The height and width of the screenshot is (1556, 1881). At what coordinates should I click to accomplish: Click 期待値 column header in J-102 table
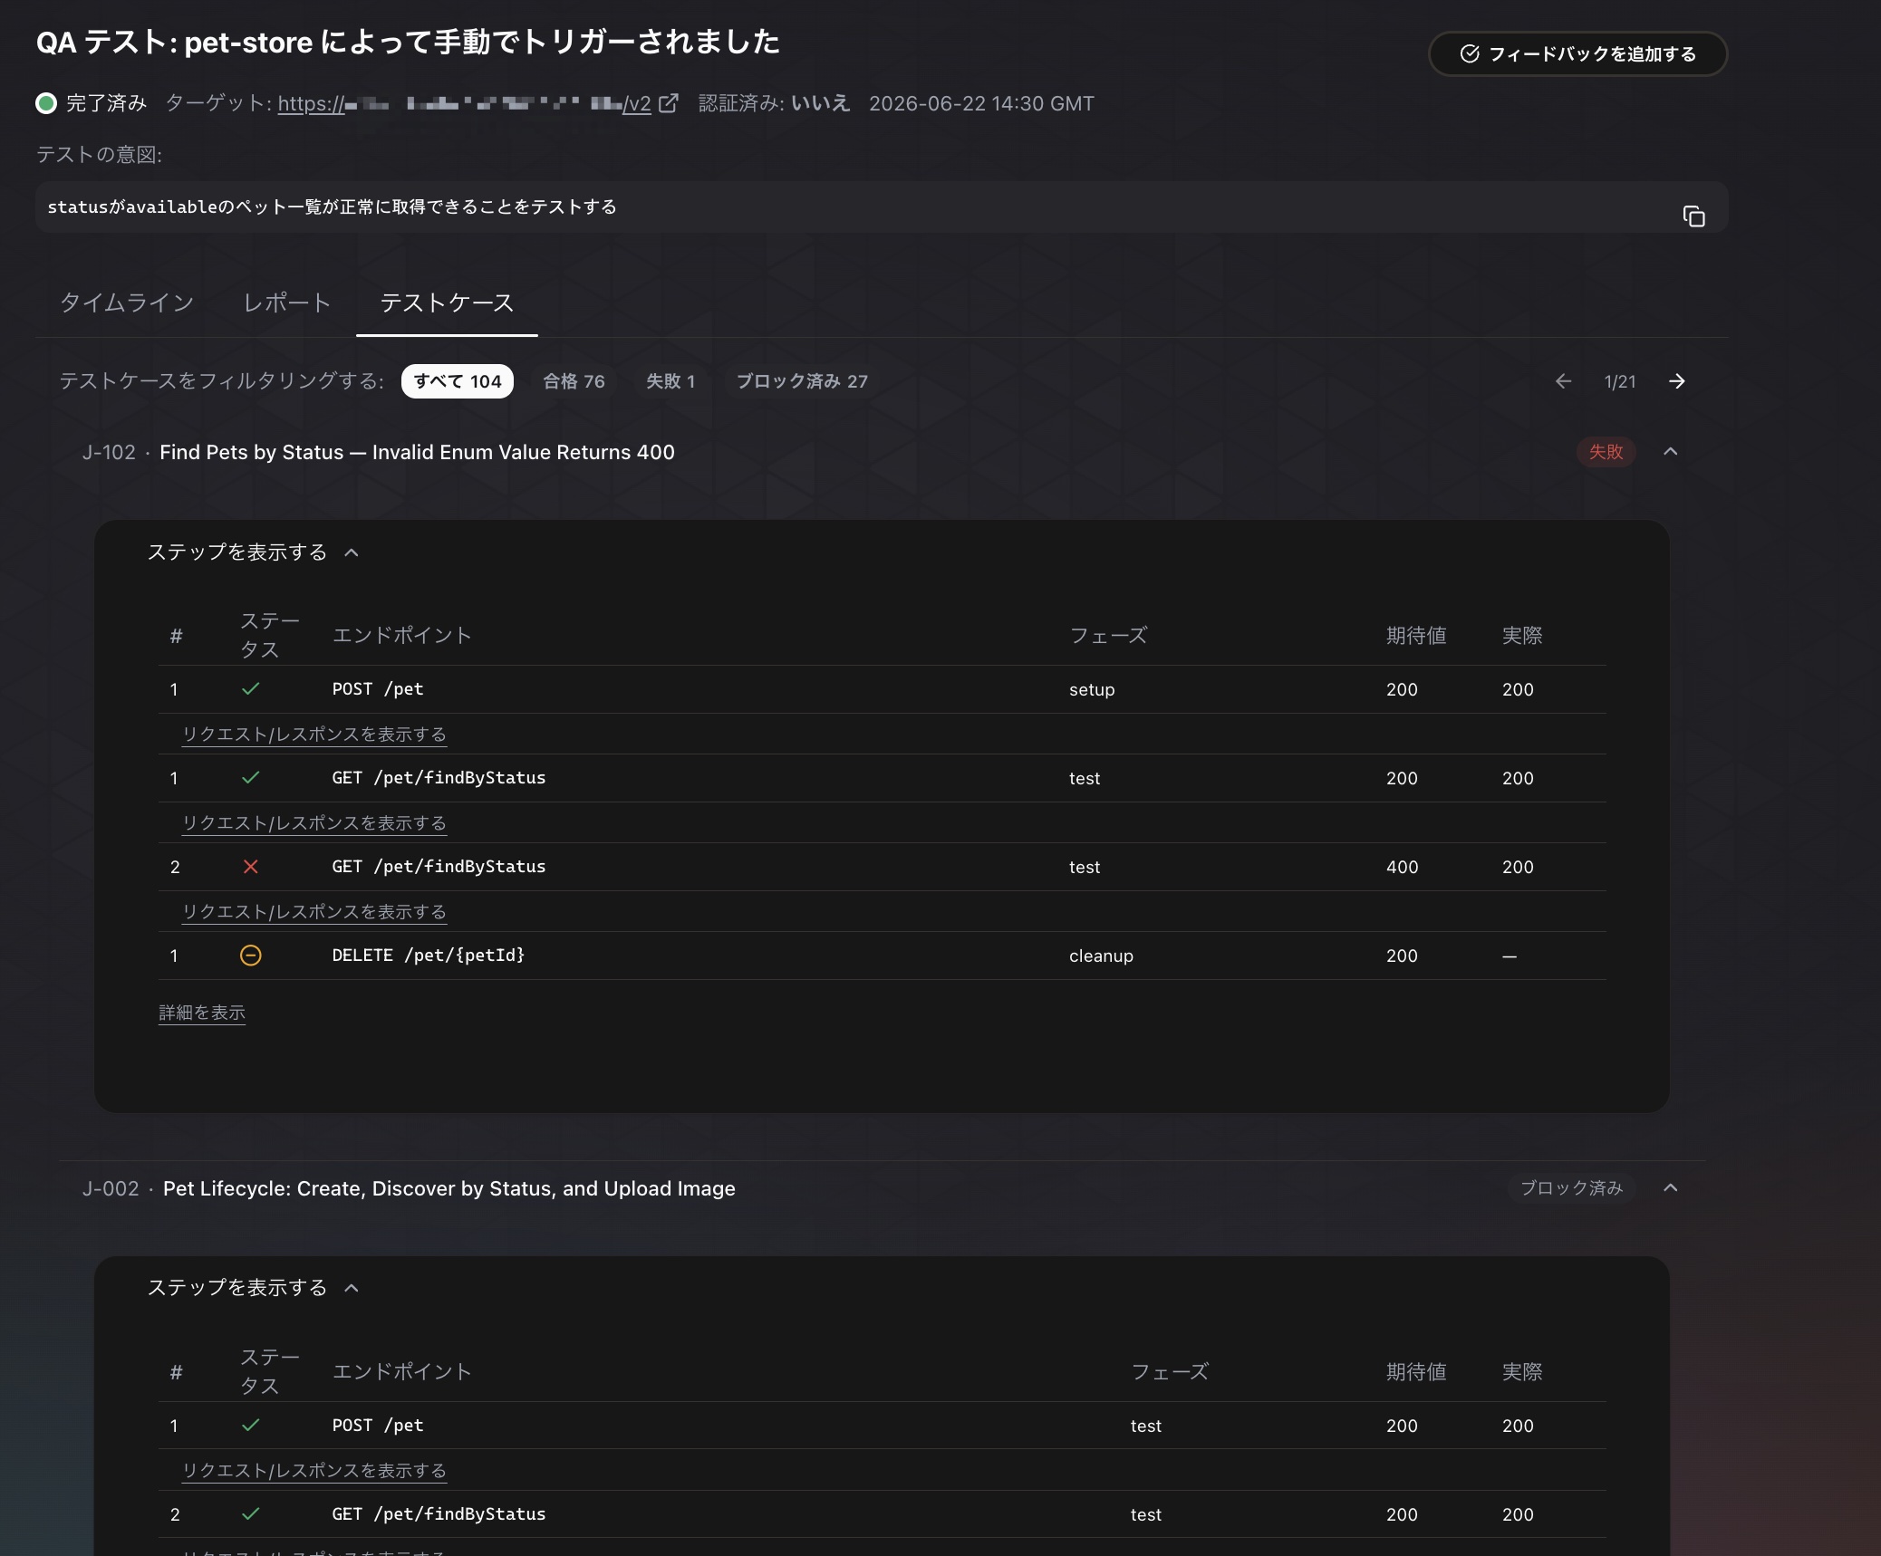coord(1416,636)
